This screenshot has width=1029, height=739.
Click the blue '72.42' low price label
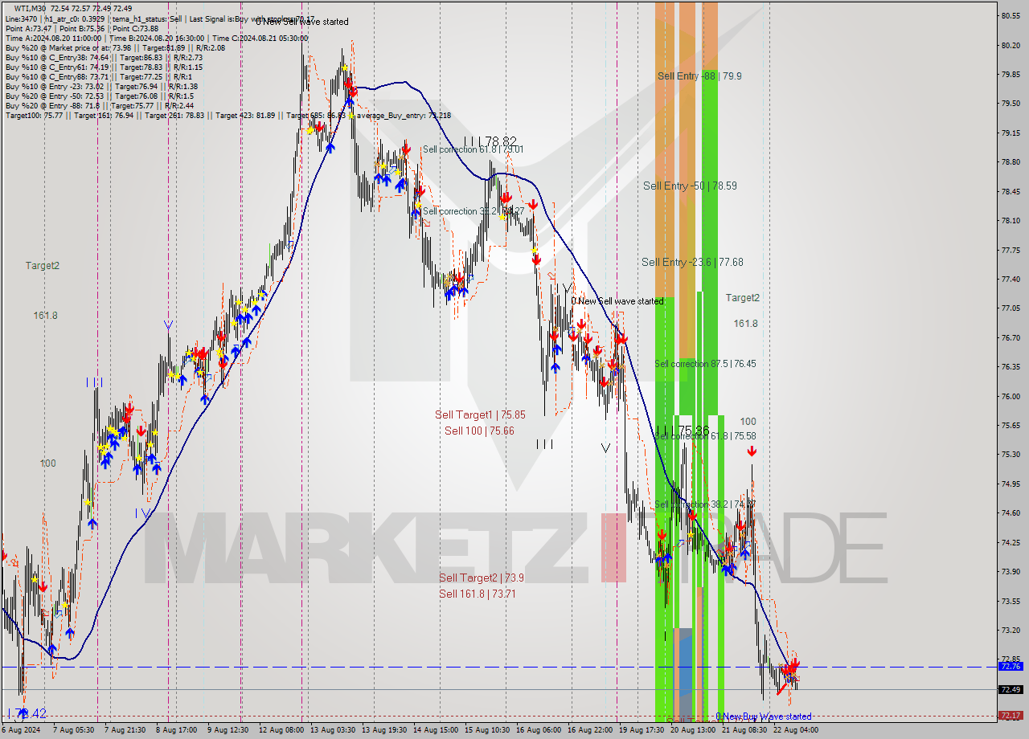[27, 713]
